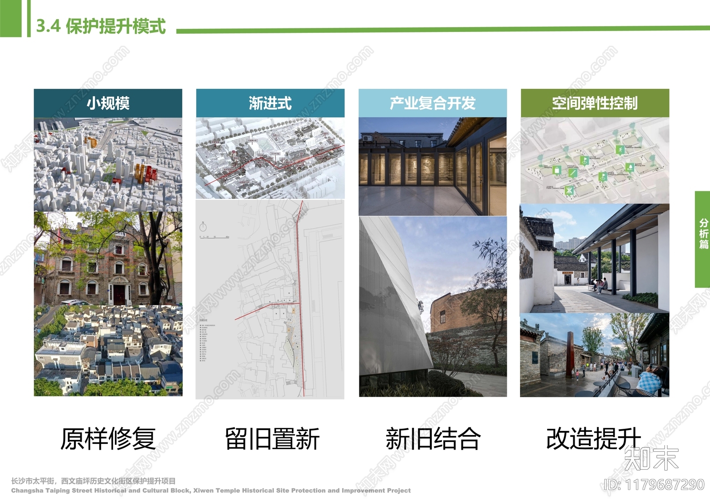Open the grey site plan with red line

pos(270,299)
